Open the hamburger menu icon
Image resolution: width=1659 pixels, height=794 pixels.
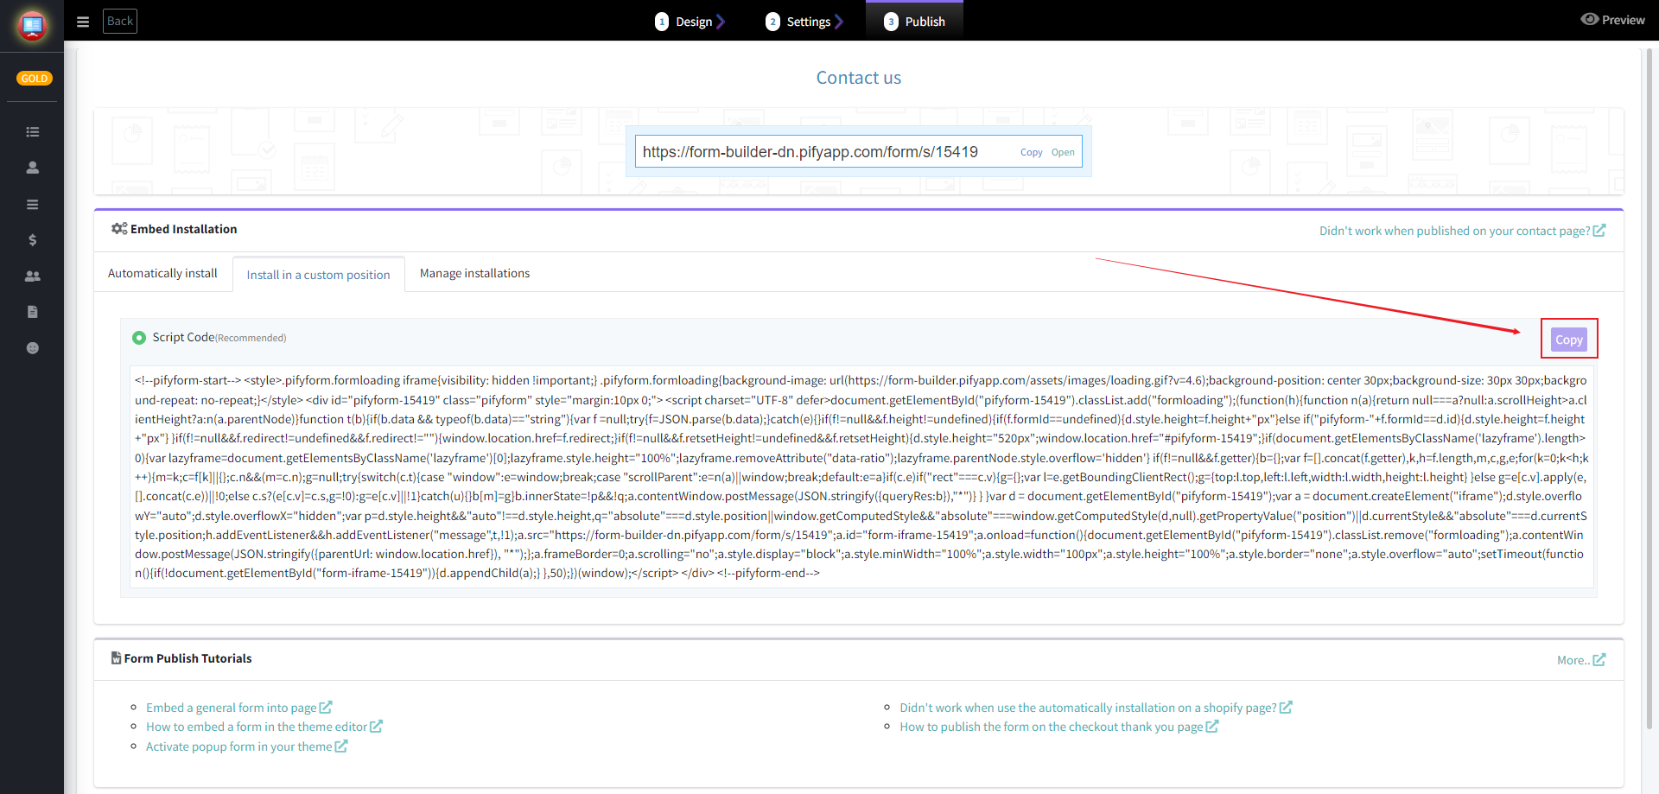coord(83,22)
